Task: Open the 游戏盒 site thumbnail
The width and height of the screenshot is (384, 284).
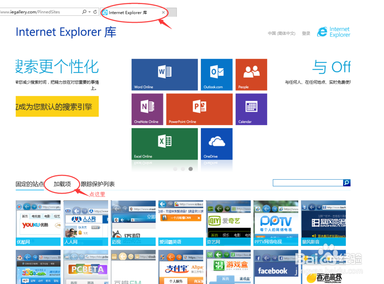Action: pyautogui.click(x=228, y=267)
